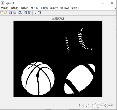Viewport: 117px width, 110px height.
Task: Insert a legend using the toolbar icon
Action: 30,13
